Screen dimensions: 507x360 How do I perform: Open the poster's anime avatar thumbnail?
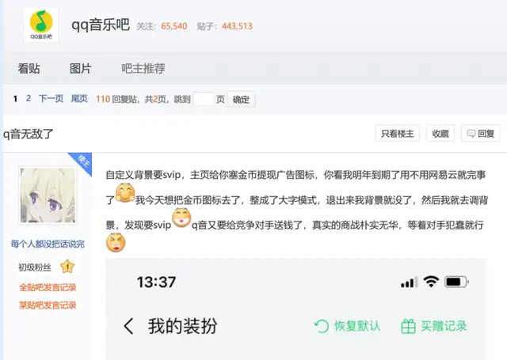[48, 195]
